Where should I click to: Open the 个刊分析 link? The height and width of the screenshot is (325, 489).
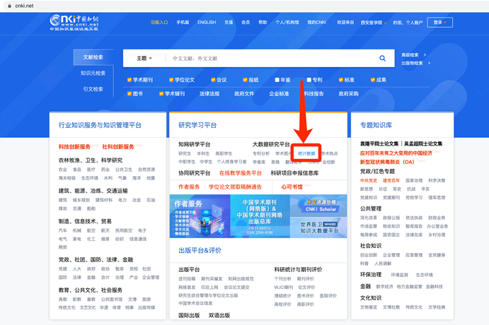[282, 279]
